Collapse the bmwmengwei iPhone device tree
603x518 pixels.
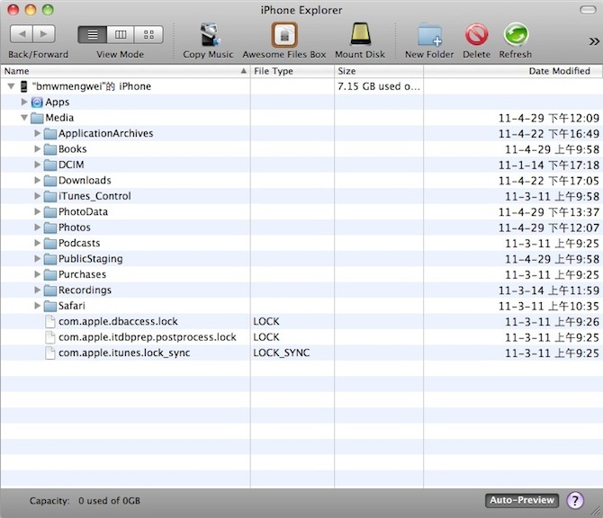[x=11, y=86]
